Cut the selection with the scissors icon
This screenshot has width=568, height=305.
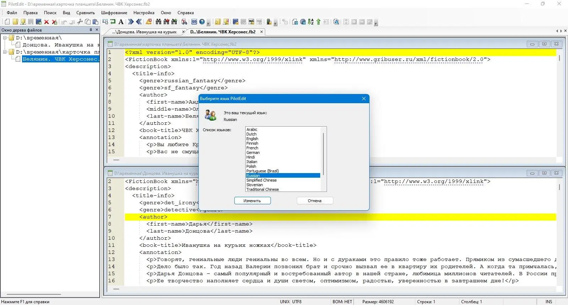[80, 22]
